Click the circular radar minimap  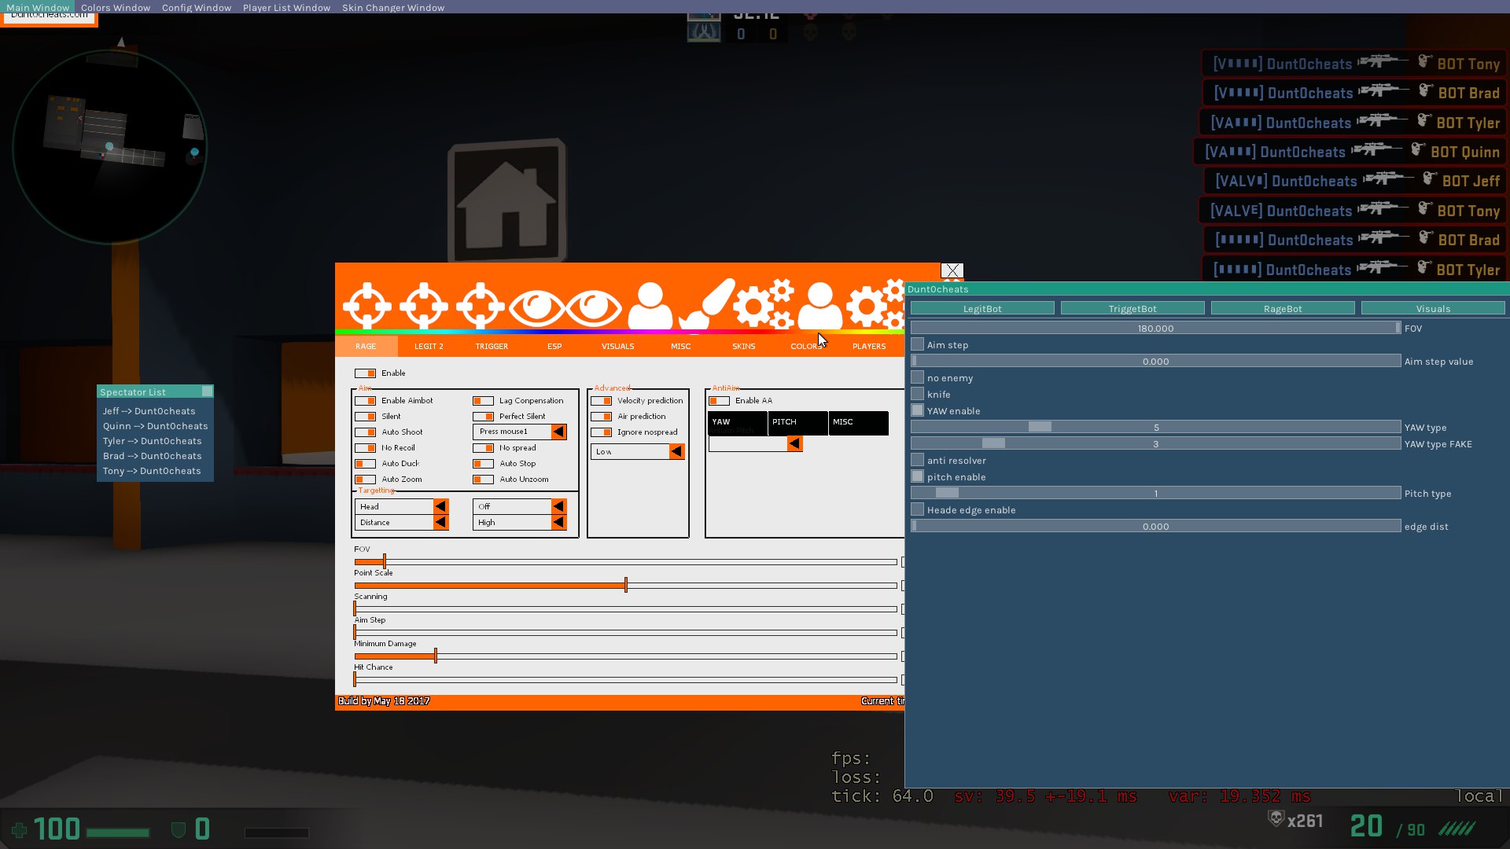tap(110, 147)
